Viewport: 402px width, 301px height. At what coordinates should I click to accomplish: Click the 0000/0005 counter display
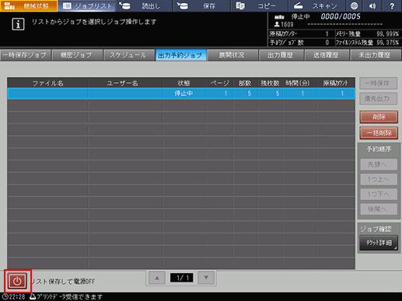coord(341,17)
